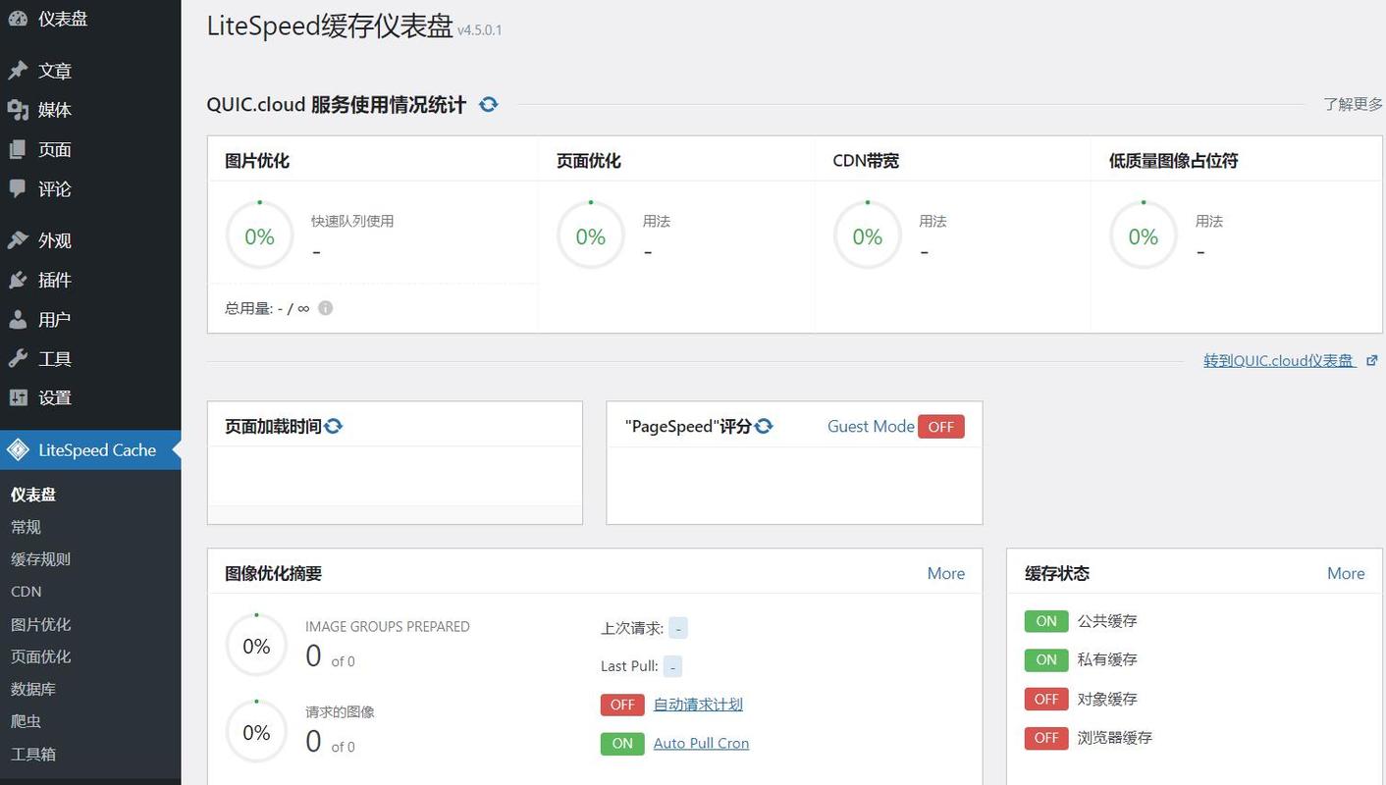1386x785 pixels.
Task: Open the top-level 仪表盘 gauge icon in sidebar
Action: (17, 19)
